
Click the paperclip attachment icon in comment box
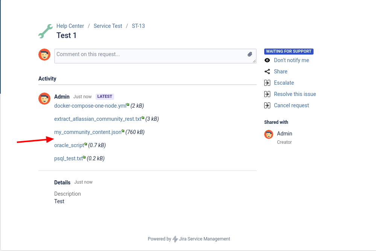(250, 54)
